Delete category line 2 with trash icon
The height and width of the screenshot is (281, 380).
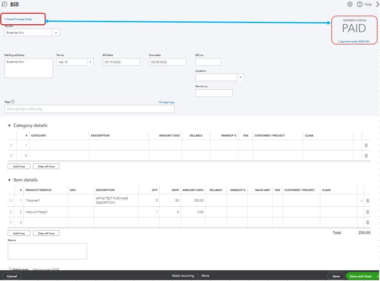tap(366, 156)
